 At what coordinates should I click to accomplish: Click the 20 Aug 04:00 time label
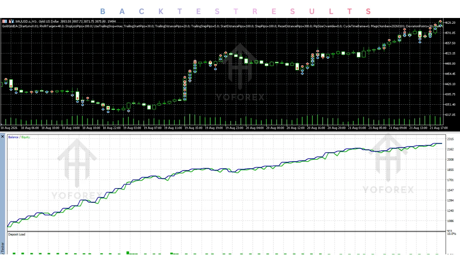tap(255, 128)
